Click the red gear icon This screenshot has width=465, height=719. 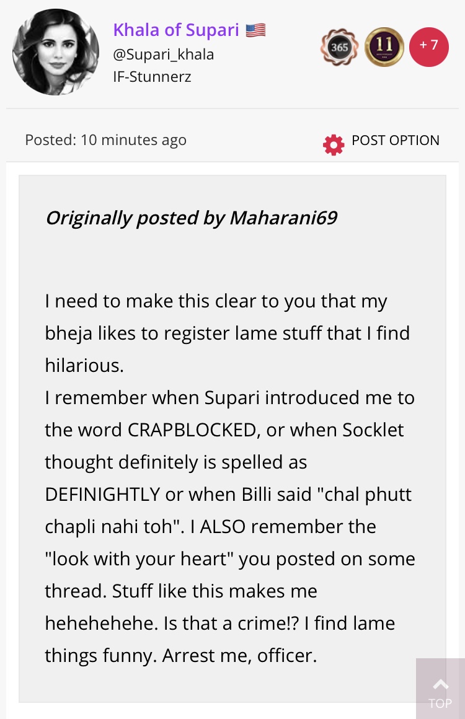pos(334,145)
